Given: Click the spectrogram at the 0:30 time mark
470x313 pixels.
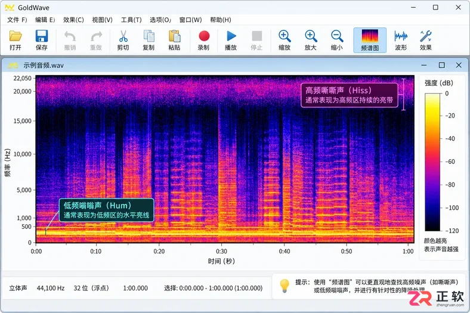Looking at the screenshot, I should [221, 159].
